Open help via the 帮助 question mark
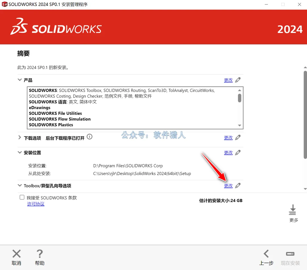 (40, 254)
